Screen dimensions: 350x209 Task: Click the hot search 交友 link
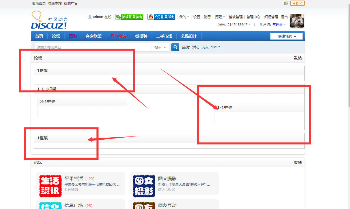click(205, 47)
